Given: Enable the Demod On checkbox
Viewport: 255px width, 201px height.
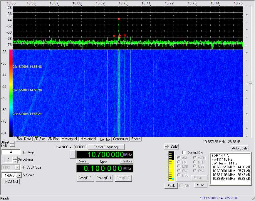Looking at the screenshot, I should pyautogui.click(x=184, y=153).
